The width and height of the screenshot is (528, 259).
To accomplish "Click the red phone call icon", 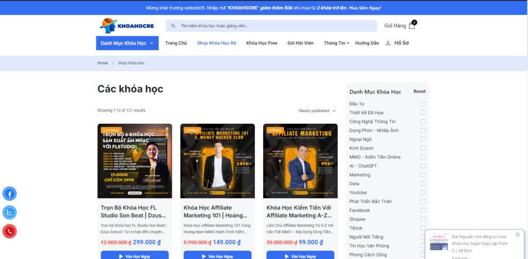I will pos(10,231).
